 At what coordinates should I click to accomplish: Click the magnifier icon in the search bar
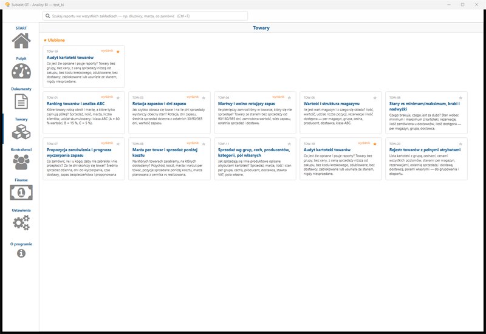(48, 16)
